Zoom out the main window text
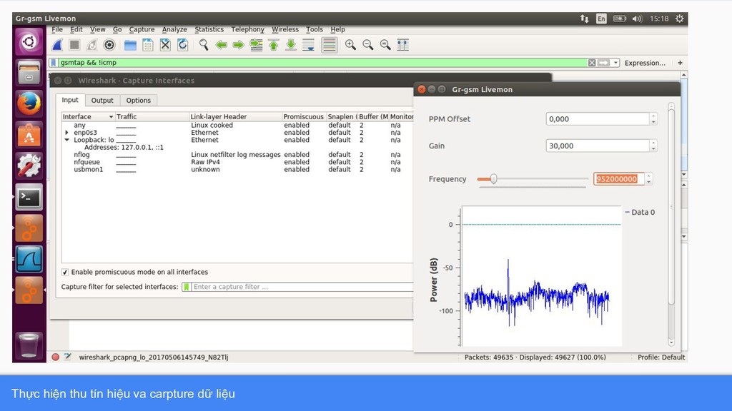 point(368,45)
